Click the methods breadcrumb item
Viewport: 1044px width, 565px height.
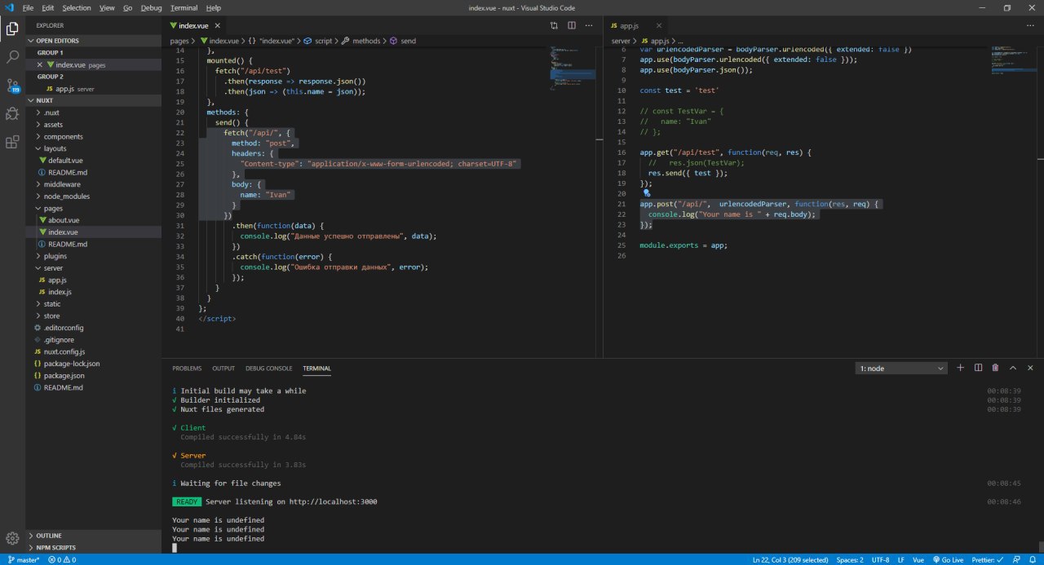[361, 41]
